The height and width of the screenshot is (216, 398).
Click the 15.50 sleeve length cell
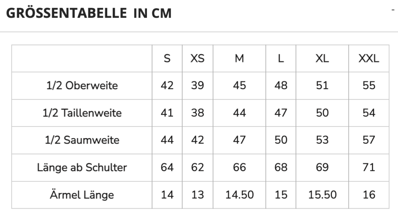pyautogui.click(x=322, y=195)
